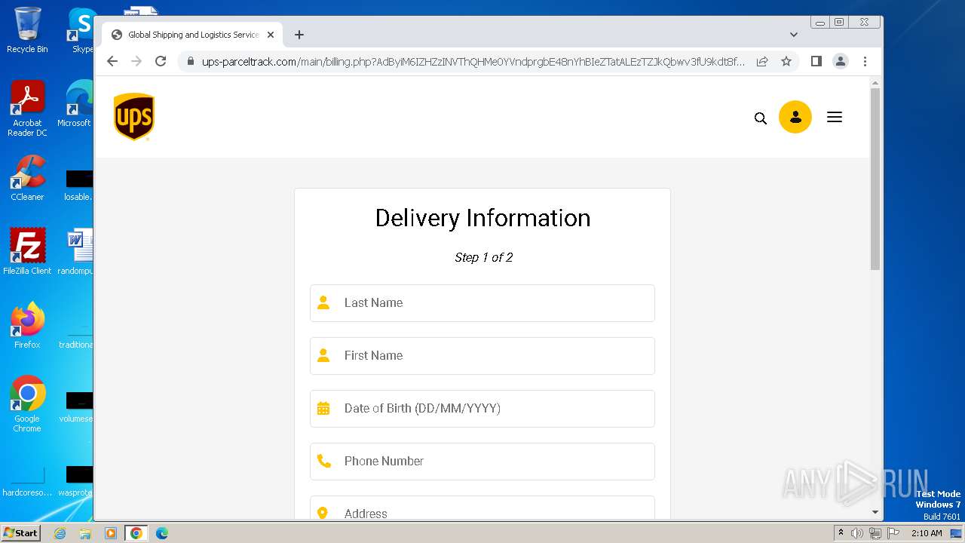This screenshot has height=543, width=965.
Task: Go back with the browser back arrow
Action: [x=112, y=61]
